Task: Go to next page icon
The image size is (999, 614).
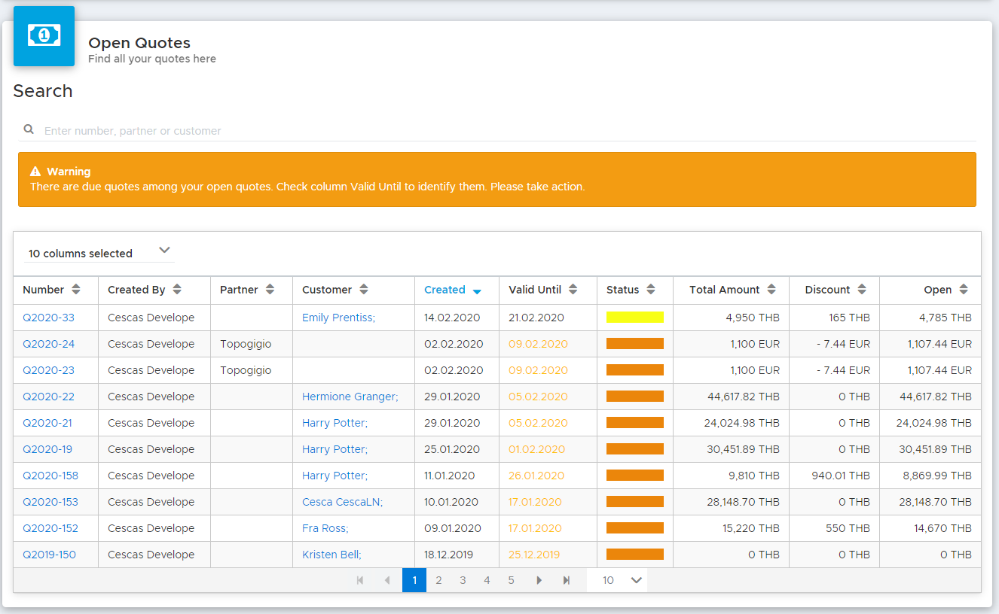Action: pyautogui.click(x=539, y=580)
